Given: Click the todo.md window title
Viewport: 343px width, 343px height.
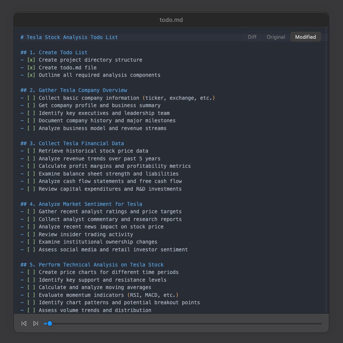Looking at the screenshot, I should click(171, 20).
